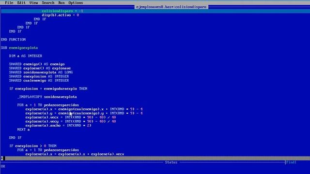The image size is (310, 174).
Task: Open the Run menu
Action: [x=62, y=3]
